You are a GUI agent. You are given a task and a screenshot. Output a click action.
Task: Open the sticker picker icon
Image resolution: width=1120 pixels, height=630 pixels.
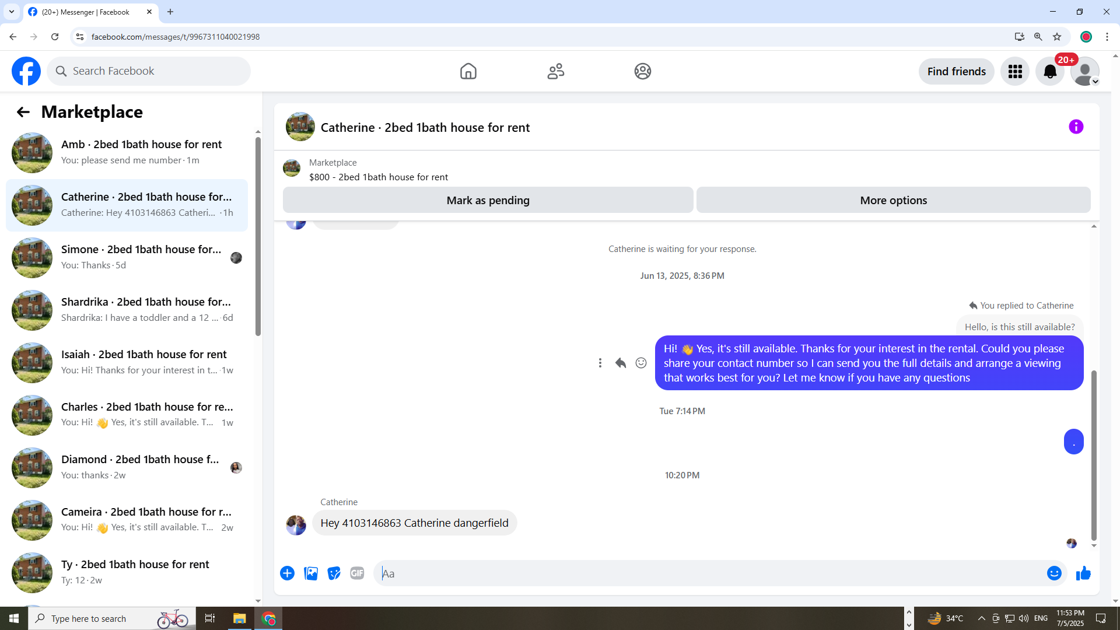(x=334, y=573)
